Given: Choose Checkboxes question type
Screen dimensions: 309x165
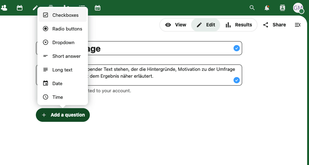Looking at the screenshot, I should 63,15.
